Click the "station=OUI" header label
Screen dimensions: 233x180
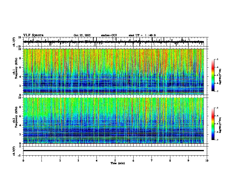point(109,35)
